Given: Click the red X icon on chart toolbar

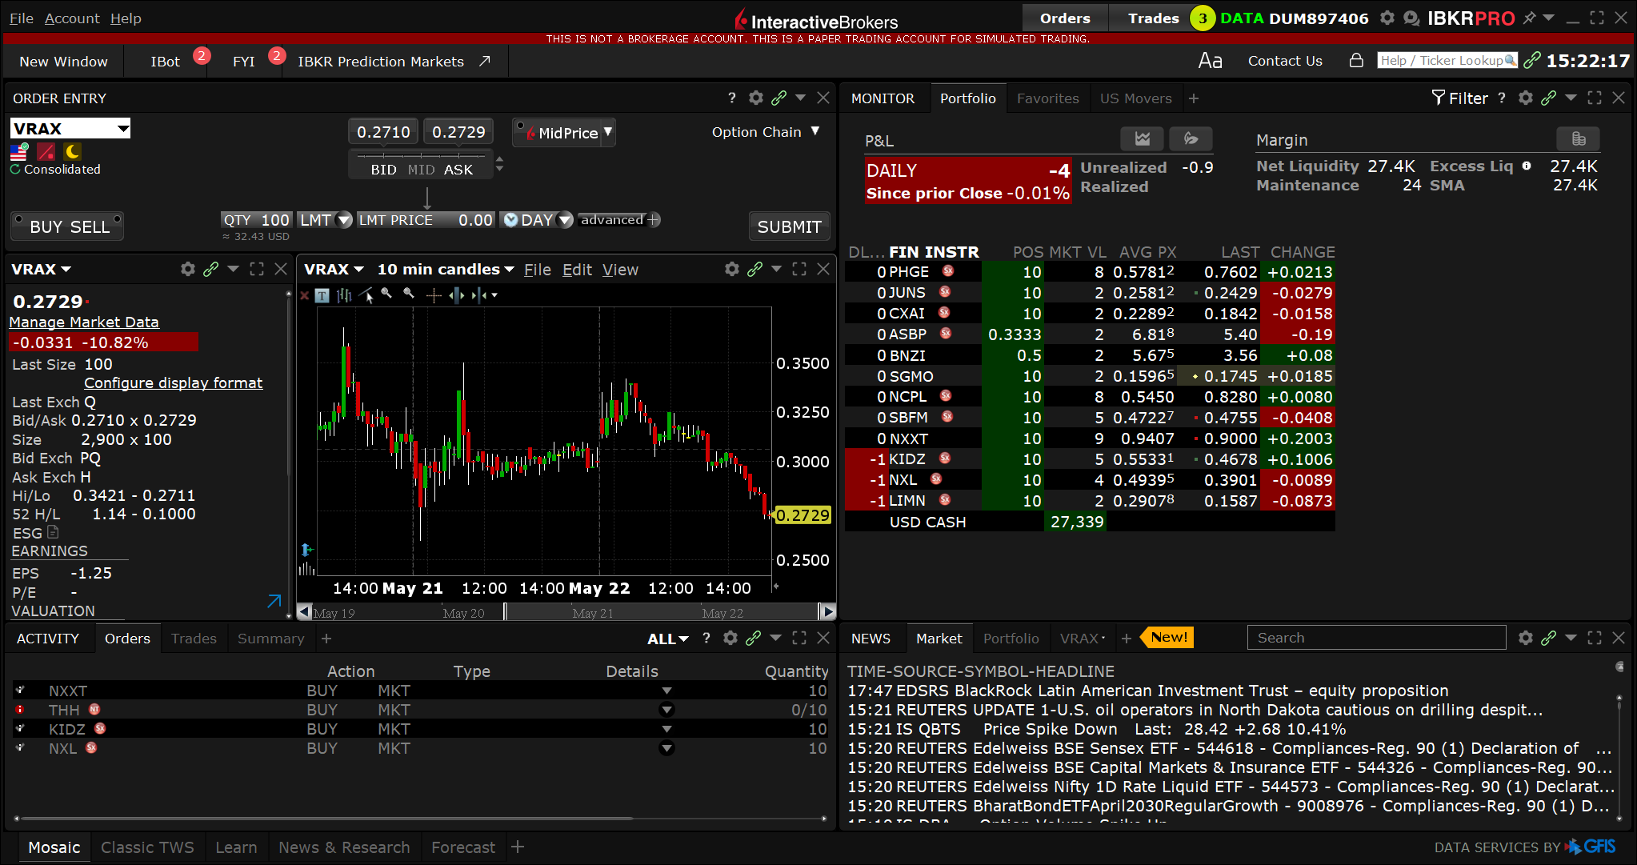Looking at the screenshot, I should coord(304,296).
